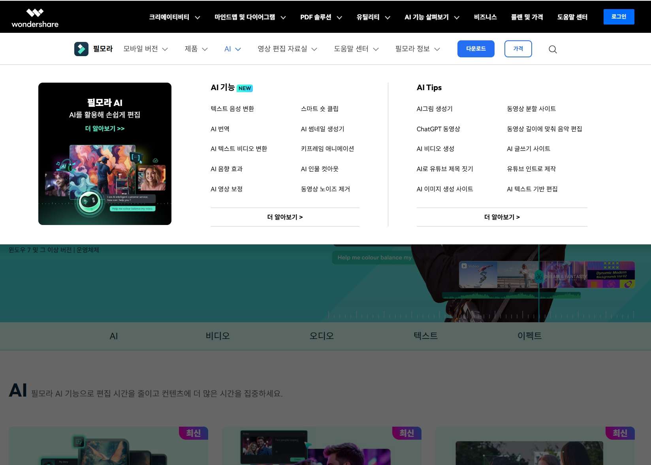Open AI 비디오 생성 link
The width and height of the screenshot is (651, 465).
click(x=435, y=149)
